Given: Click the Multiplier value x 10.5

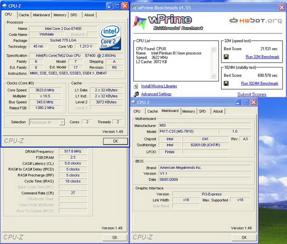Looking at the screenshot, I should [x=45, y=96].
